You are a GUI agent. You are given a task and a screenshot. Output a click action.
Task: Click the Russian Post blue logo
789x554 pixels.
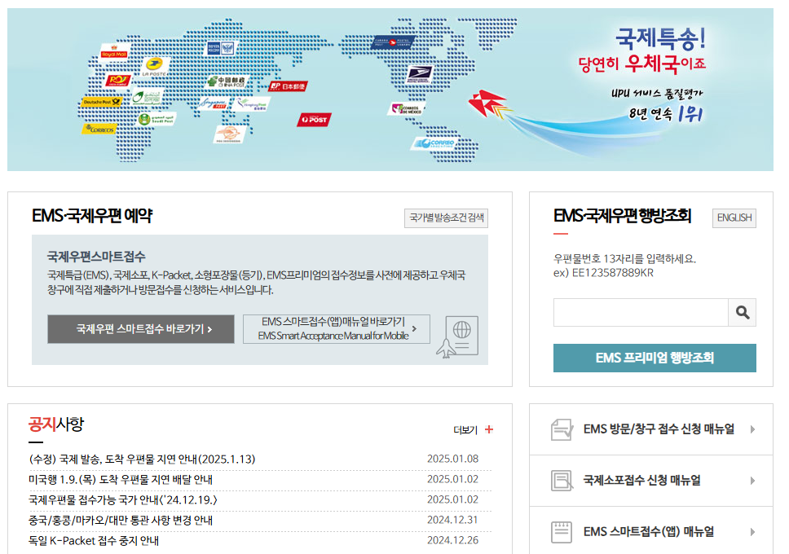tap(222, 48)
